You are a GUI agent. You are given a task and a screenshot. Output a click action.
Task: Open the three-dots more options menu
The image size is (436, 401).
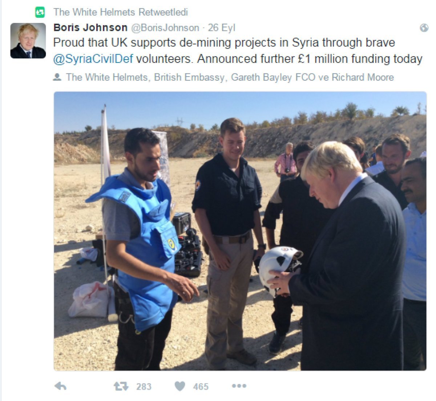(x=239, y=386)
